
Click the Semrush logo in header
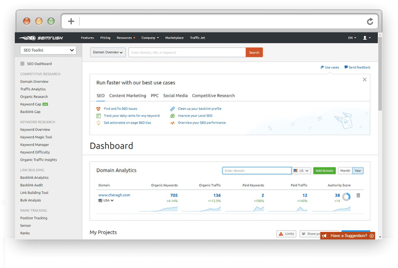(x=41, y=38)
